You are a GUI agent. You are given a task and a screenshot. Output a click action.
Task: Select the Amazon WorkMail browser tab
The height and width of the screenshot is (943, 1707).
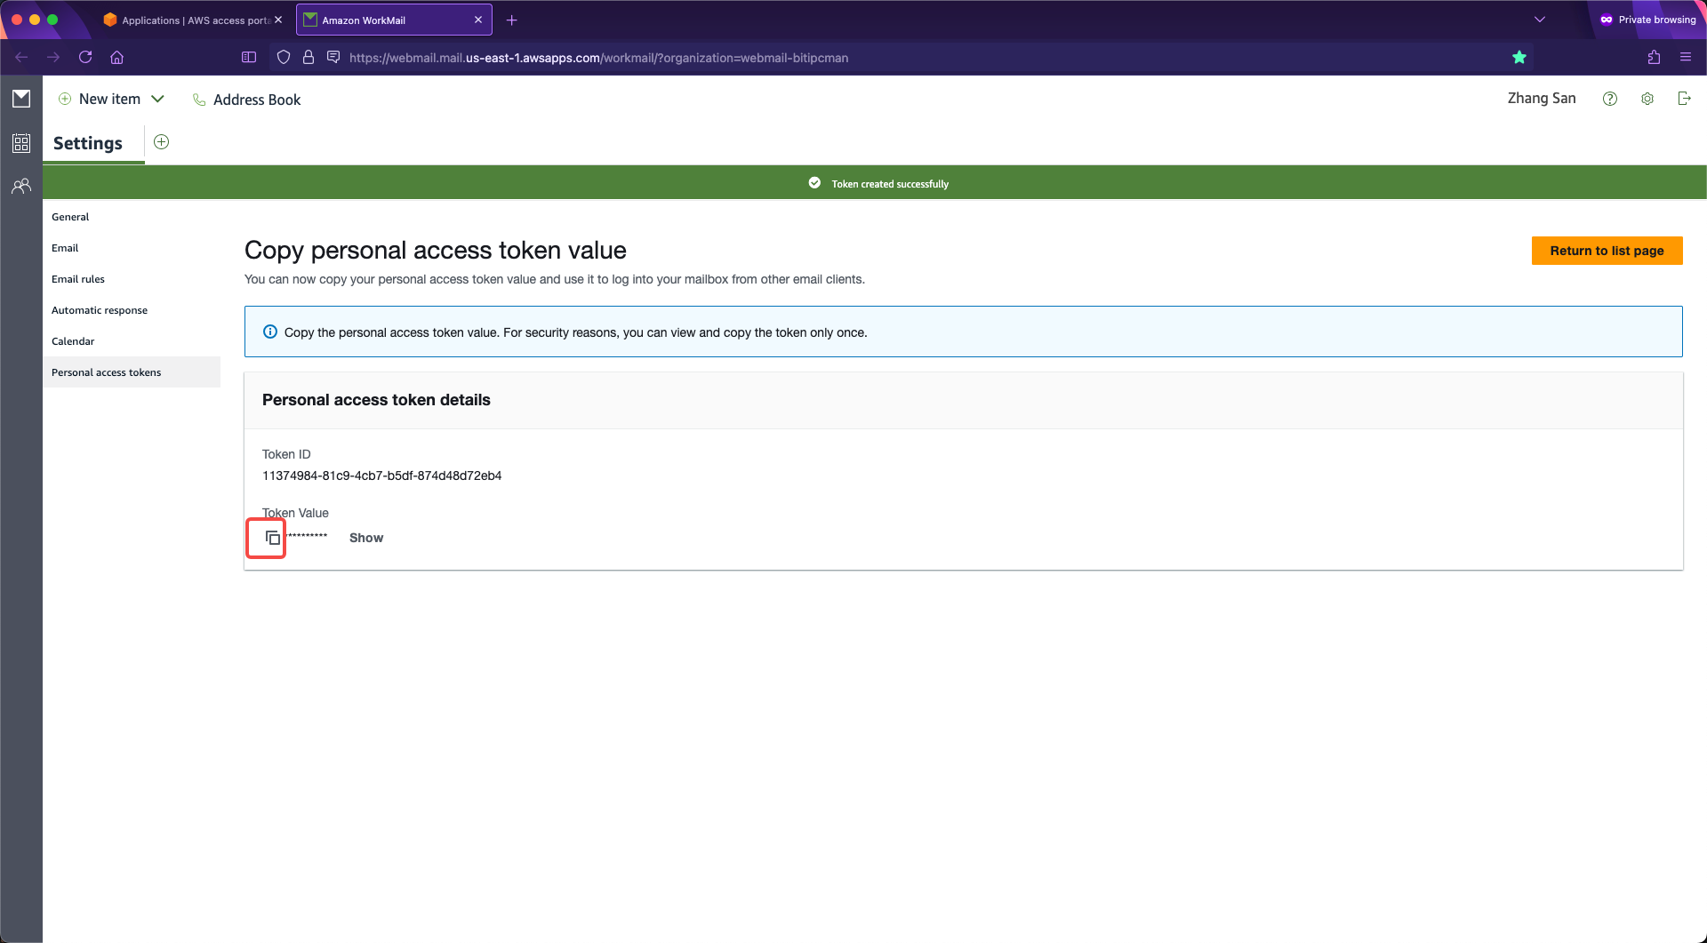[x=394, y=20]
